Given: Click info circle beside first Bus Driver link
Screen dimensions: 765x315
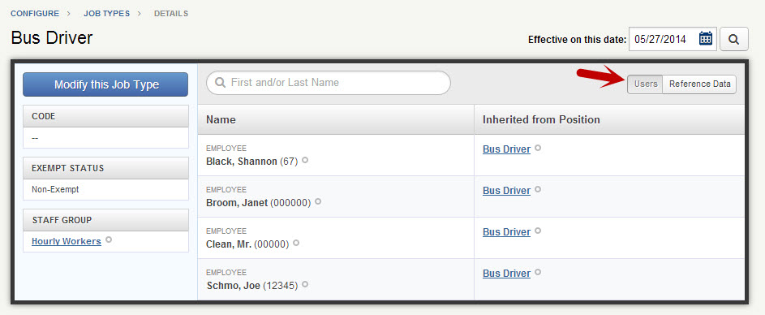Looking at the screenshot, I should pyautogui.click(x=538, y=148).
